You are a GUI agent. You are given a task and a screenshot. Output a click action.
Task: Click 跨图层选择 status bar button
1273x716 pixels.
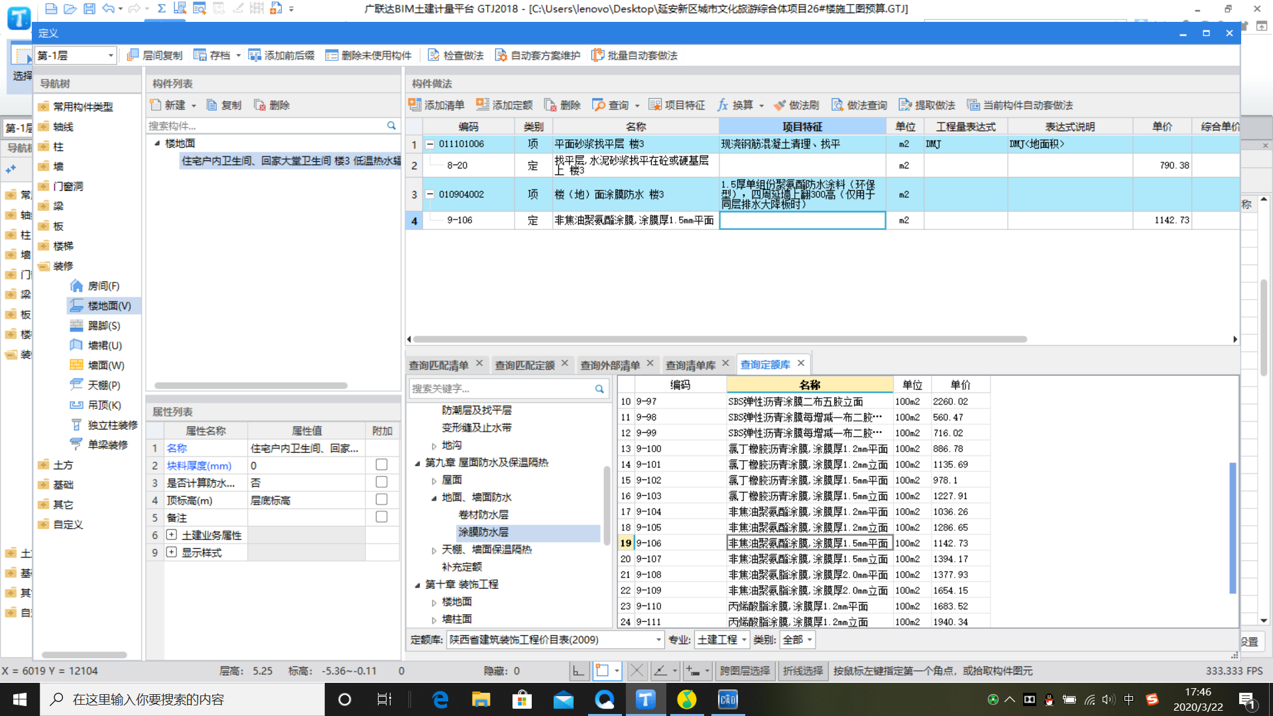pos(745,671)
